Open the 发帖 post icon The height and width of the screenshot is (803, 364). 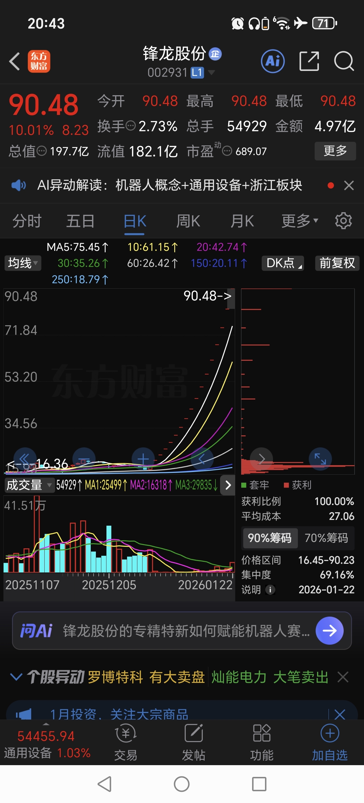pos(193,742)
